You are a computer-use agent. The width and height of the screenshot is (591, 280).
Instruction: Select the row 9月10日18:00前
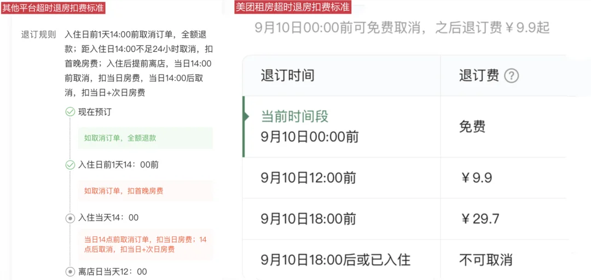click(404, 219)
